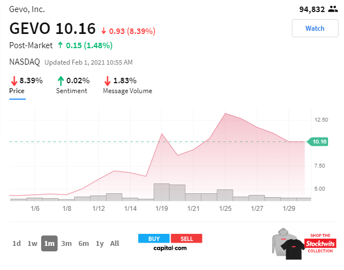Image resolution: width=344 pixels, height=270 pixels.
Task: Click the green 10.16 price marker label
Action: pyautogui.click(x=318, y=142)
